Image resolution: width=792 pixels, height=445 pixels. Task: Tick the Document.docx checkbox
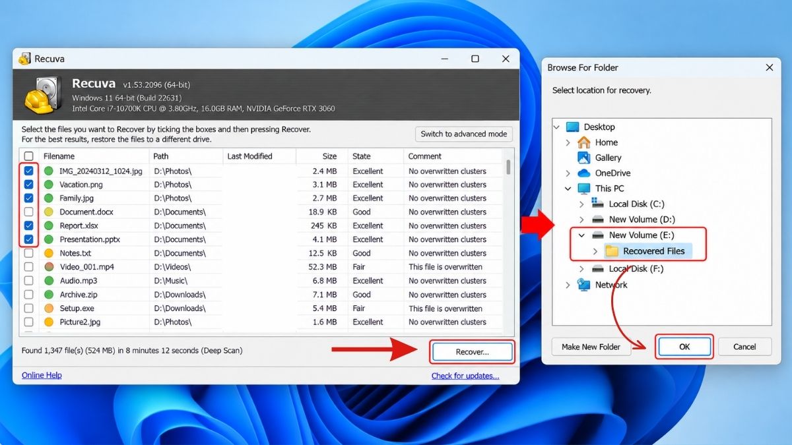tap(29, 212)
